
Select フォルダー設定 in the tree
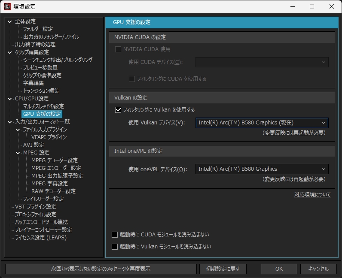(x=38, y=29)
